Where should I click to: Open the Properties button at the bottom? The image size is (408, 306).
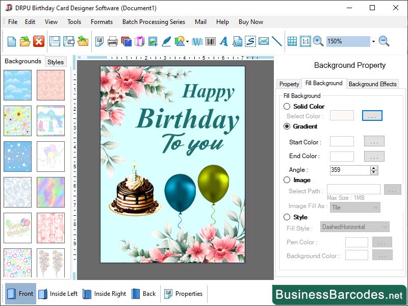(x=184, y=294)
